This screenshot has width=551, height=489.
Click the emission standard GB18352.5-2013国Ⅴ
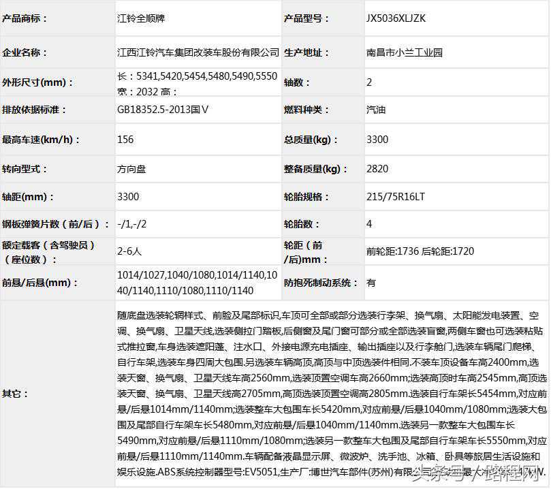(163, 110)
